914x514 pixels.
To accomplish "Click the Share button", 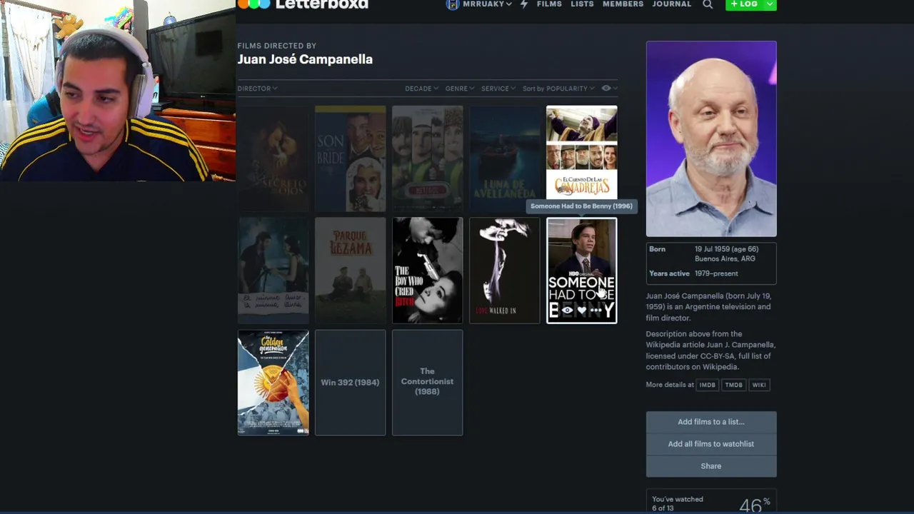I will (711, 466).
